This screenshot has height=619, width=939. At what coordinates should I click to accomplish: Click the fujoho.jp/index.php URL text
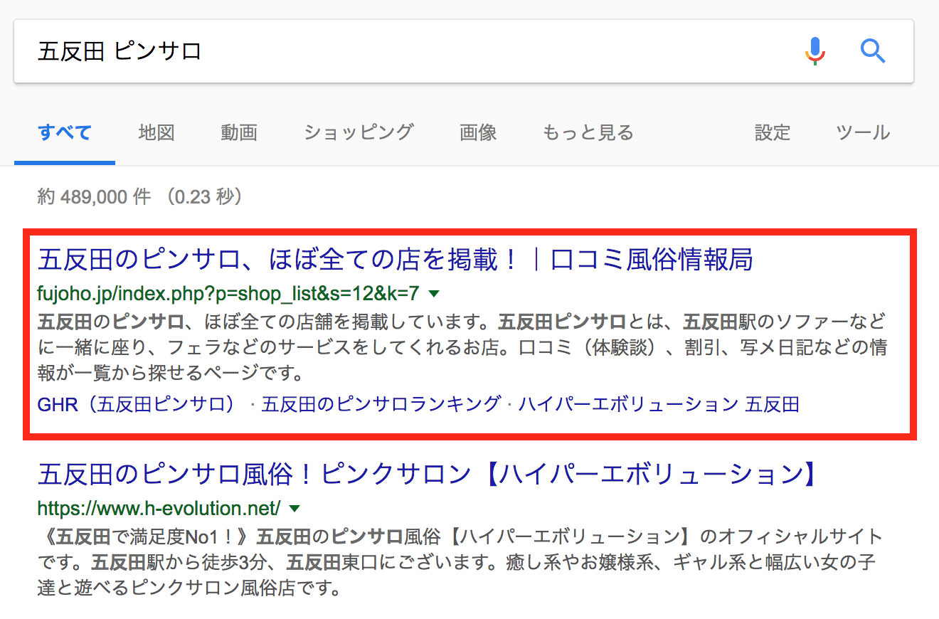coord(228,292)
